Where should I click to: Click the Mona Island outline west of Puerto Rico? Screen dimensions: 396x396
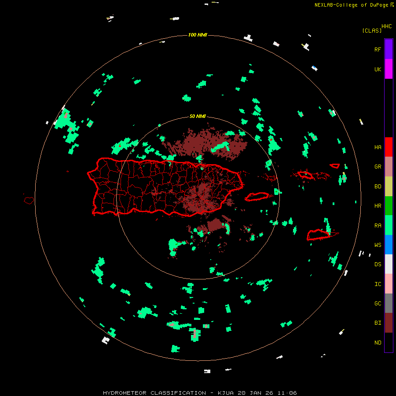29,201
